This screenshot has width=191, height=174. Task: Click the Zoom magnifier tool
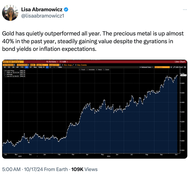point(106,70)
